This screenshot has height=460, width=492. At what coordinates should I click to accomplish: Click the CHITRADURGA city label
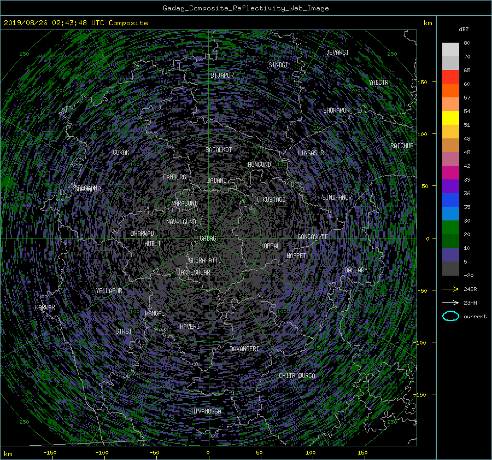point(297,376)
